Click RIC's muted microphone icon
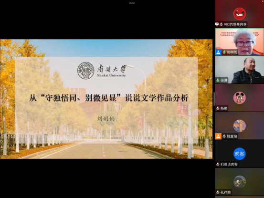 click(x=221, y=24)
